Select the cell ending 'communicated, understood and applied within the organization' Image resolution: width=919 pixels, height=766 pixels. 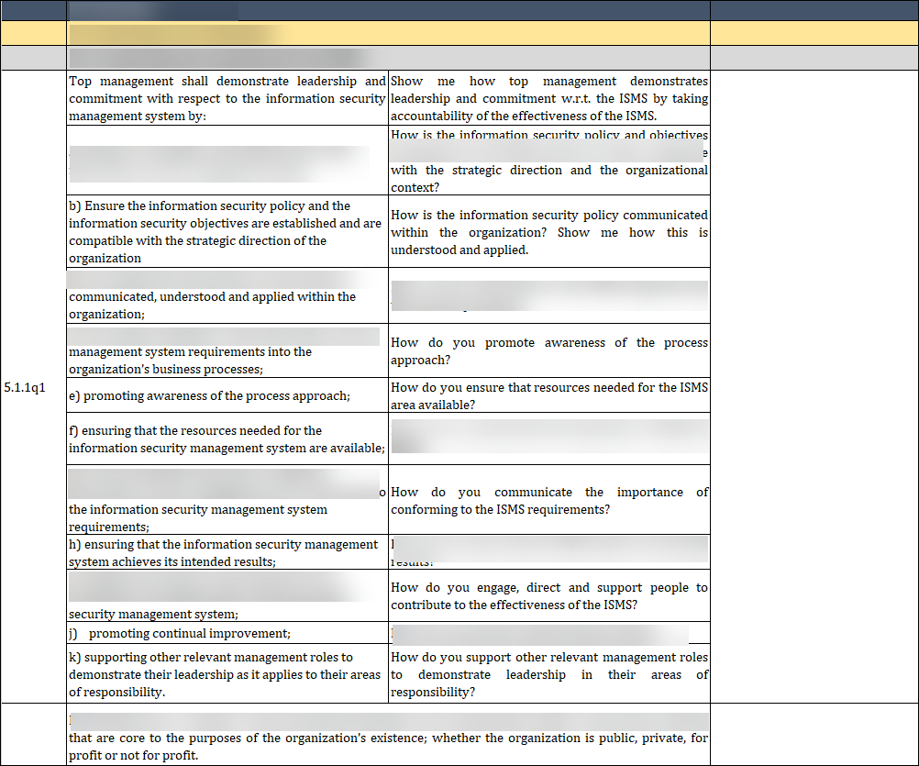pos(227,305)
